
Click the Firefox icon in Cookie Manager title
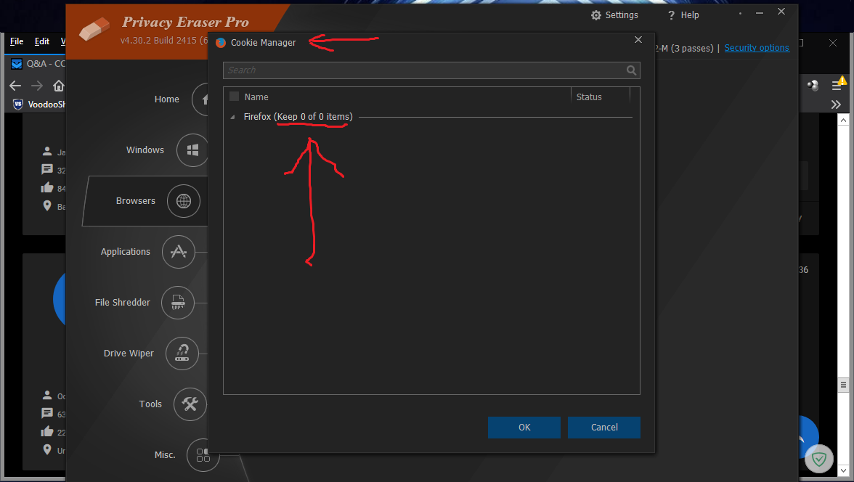221,43
